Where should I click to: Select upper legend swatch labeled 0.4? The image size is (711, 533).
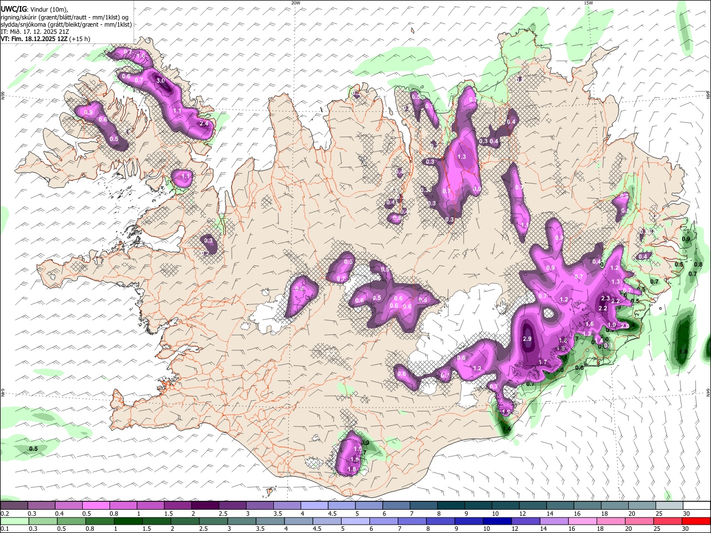[x=68, y=505]
